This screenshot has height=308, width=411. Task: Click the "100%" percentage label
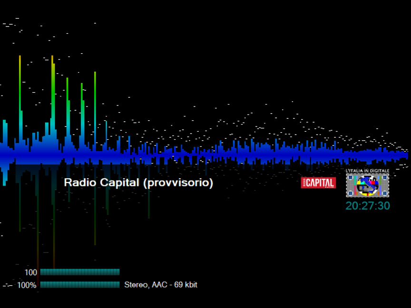click(x=27, y=285)
